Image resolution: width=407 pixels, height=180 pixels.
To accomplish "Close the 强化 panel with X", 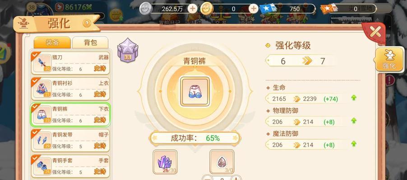I will point(375,32).
